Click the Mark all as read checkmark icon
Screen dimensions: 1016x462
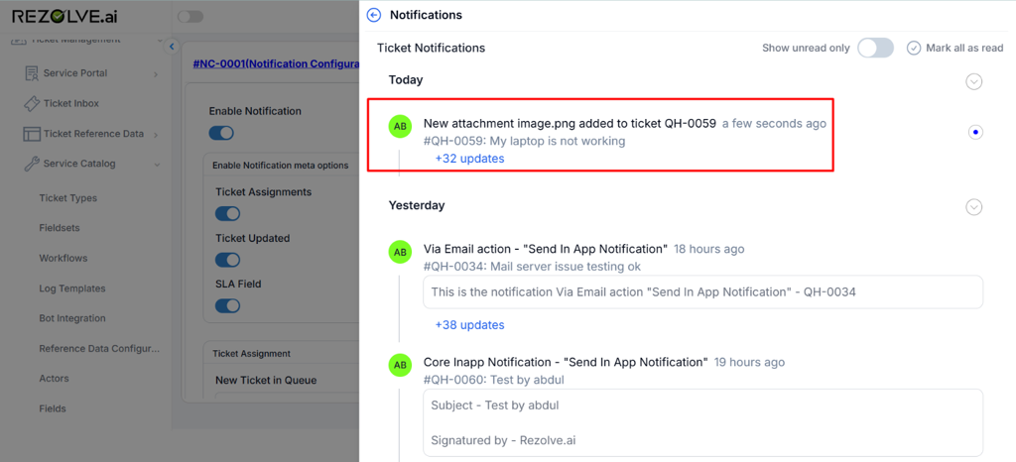point(914,48)
